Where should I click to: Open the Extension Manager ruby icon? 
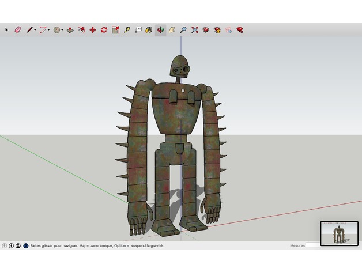click(x=240, y=30)
